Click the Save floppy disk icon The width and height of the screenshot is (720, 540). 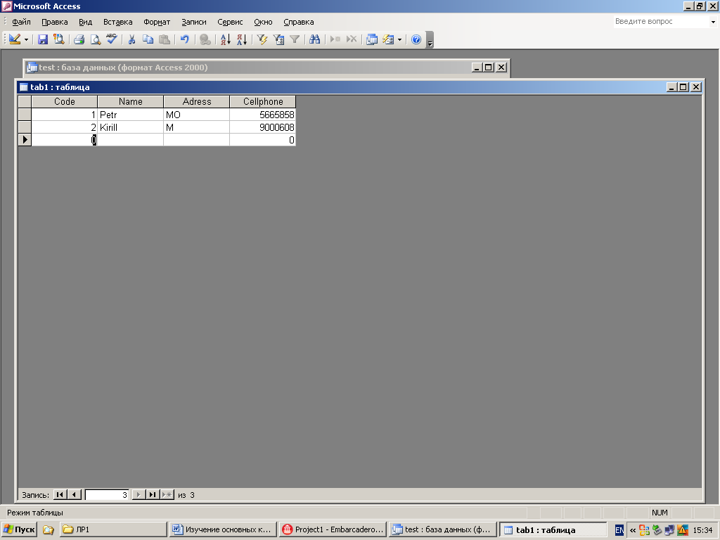(43, 39)
